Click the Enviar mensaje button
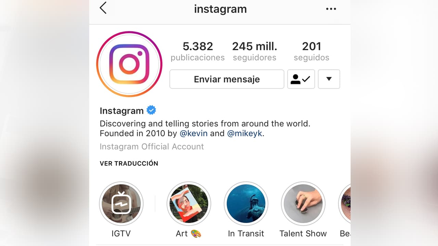The height and width of the screenshot is (246, 438). (x=227, y=79)
